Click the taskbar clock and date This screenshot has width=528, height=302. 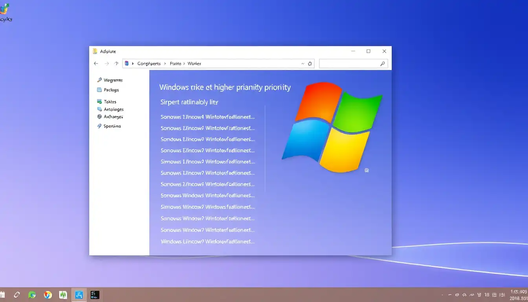click(x=519, y=295)
